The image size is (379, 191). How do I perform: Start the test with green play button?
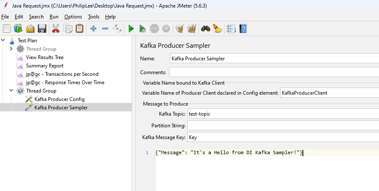click(x=131, y=28)
